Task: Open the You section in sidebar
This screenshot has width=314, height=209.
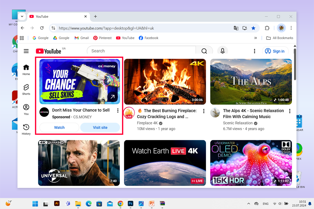Action: 26,110
